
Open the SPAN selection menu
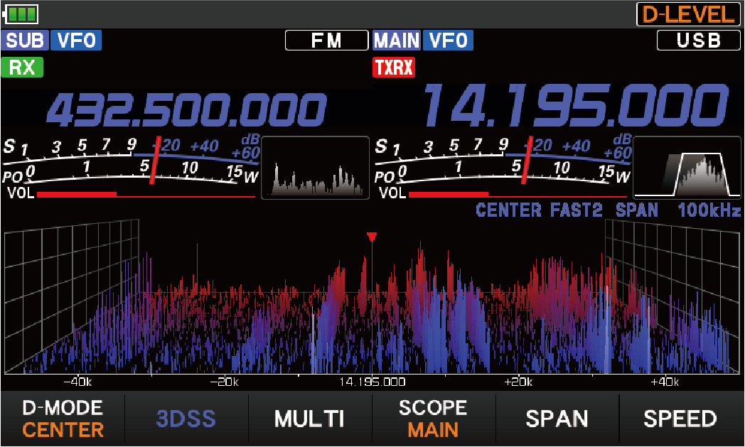[x=557, y=419]
